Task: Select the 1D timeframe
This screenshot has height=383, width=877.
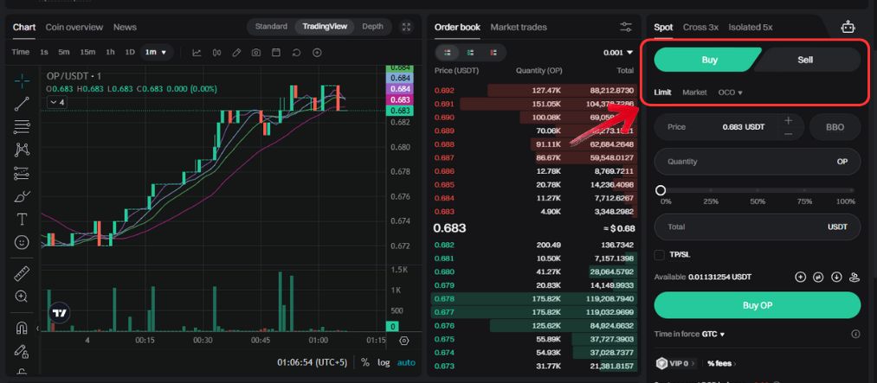Action: pyautogui.click(x=130, y=53)
